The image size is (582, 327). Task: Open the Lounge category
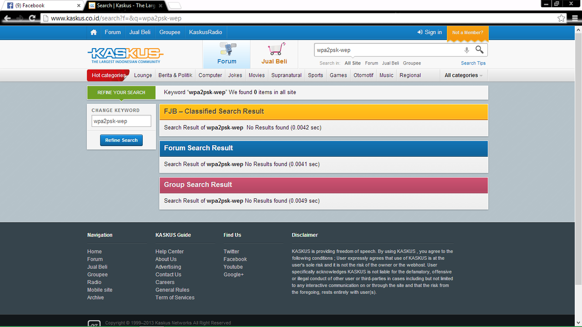(x=143, y=75)
